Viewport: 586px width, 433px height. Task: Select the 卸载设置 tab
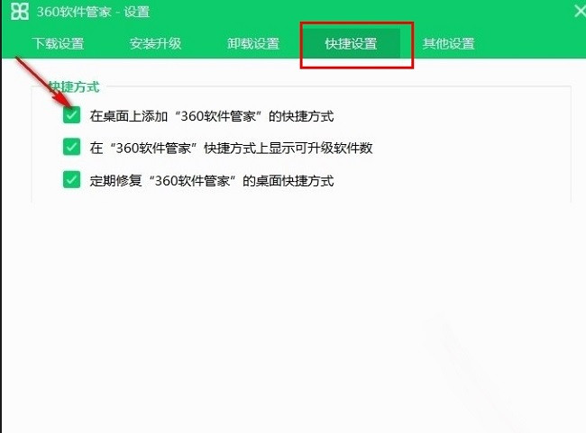coord(253,44)
